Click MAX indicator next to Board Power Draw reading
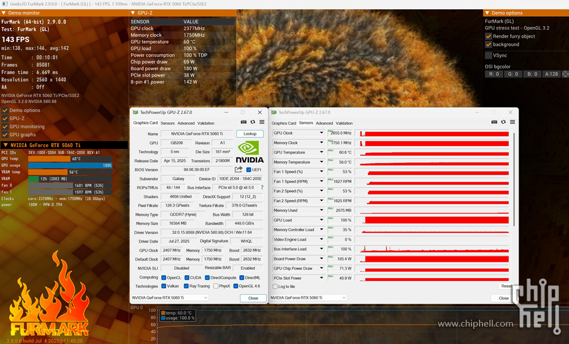Screen dimensions: 569x344 tap(330, 257)
